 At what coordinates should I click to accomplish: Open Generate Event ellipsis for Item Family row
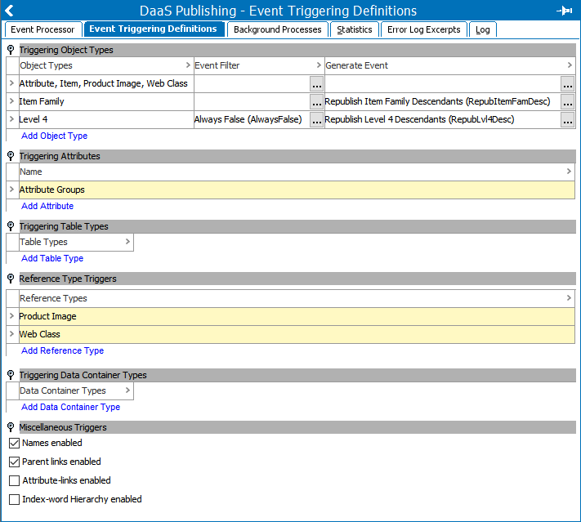click(568, 102)
